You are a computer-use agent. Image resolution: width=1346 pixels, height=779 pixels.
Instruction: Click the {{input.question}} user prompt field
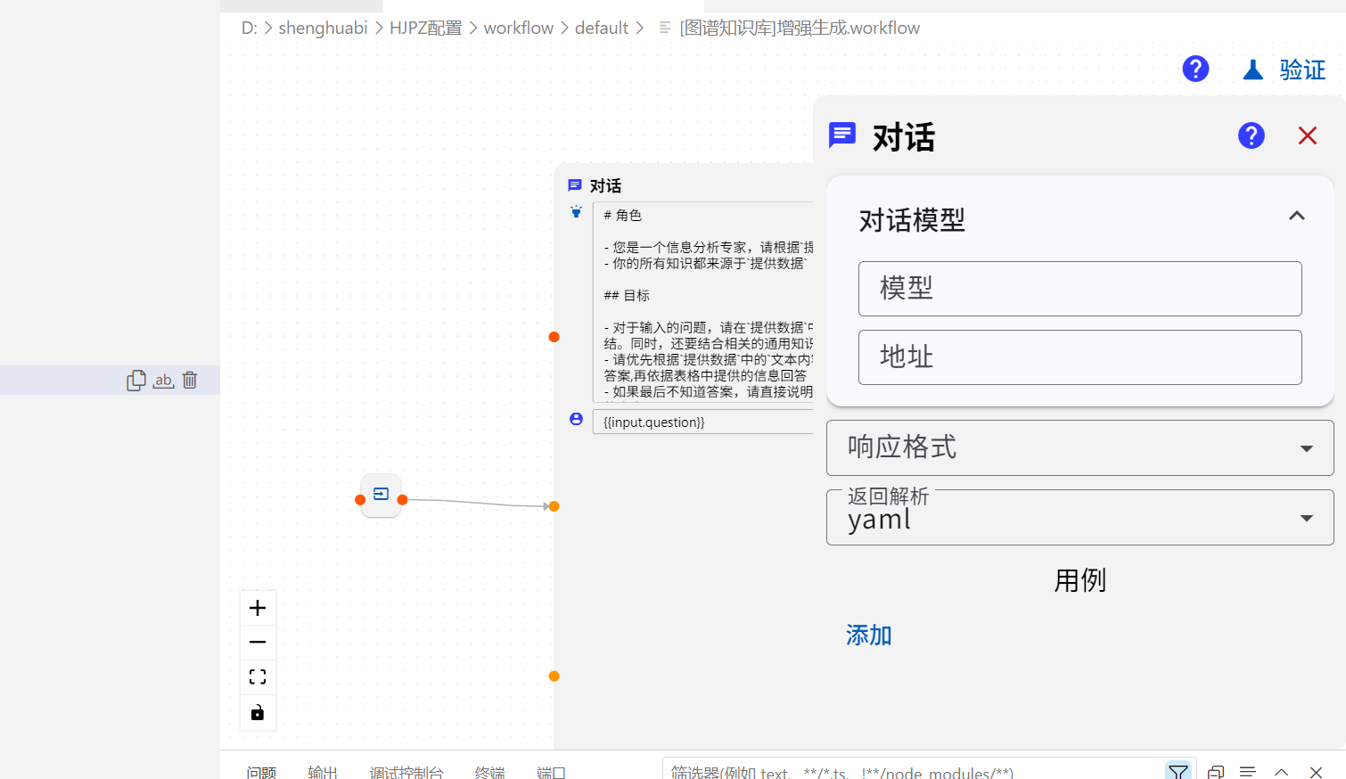coord(702,422)
